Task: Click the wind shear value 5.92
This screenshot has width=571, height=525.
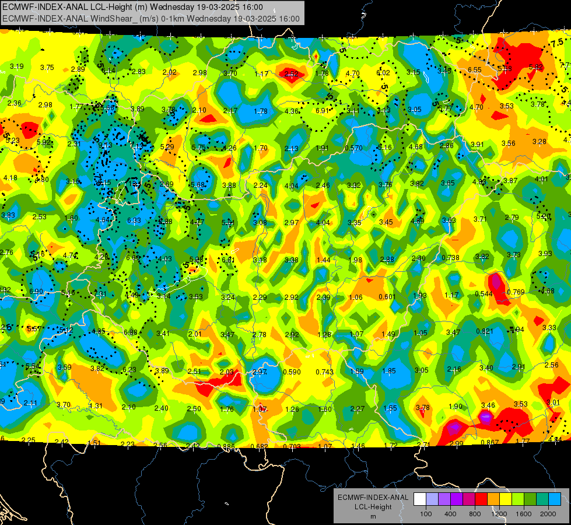Action: pos(44,142)
